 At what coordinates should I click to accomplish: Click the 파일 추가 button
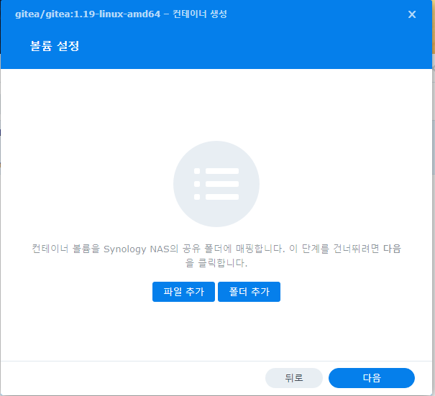(x=183, y=292)
